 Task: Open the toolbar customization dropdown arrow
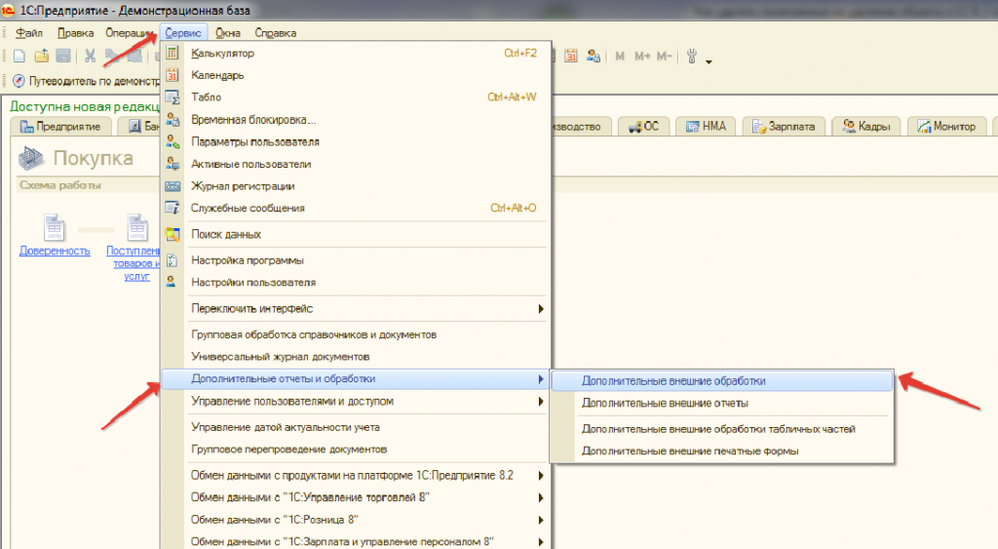(x=709, y=62)
